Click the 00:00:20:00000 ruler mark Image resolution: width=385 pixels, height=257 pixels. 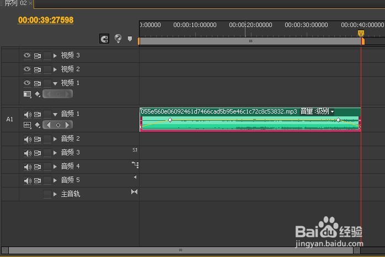click(250, 25)
